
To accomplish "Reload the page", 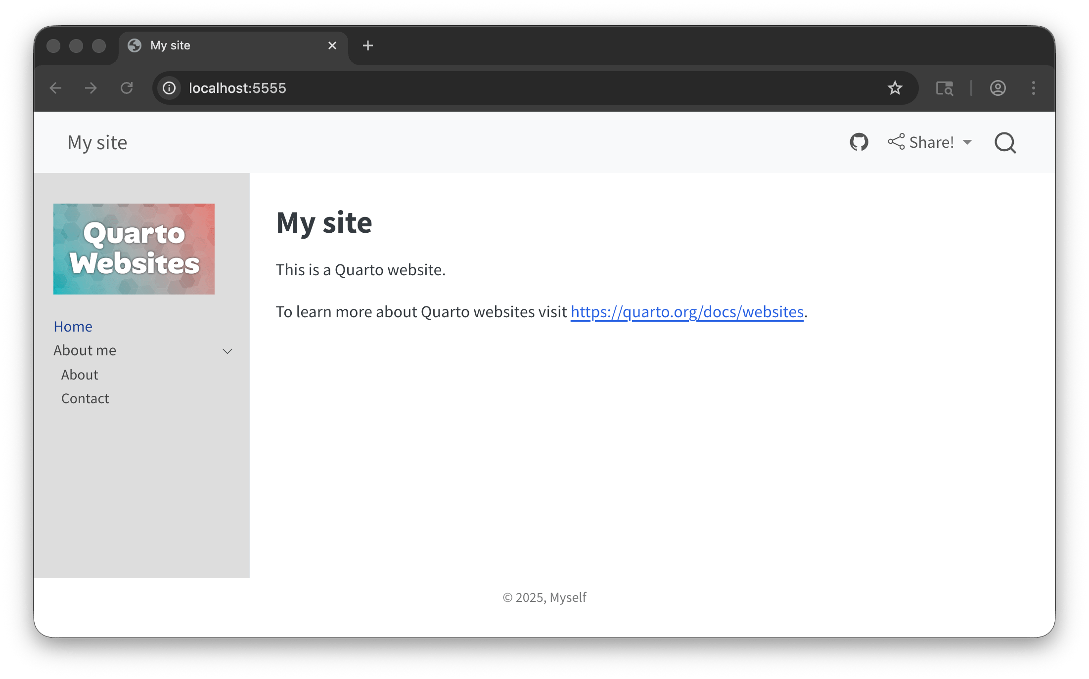I will tap(127, 88).
